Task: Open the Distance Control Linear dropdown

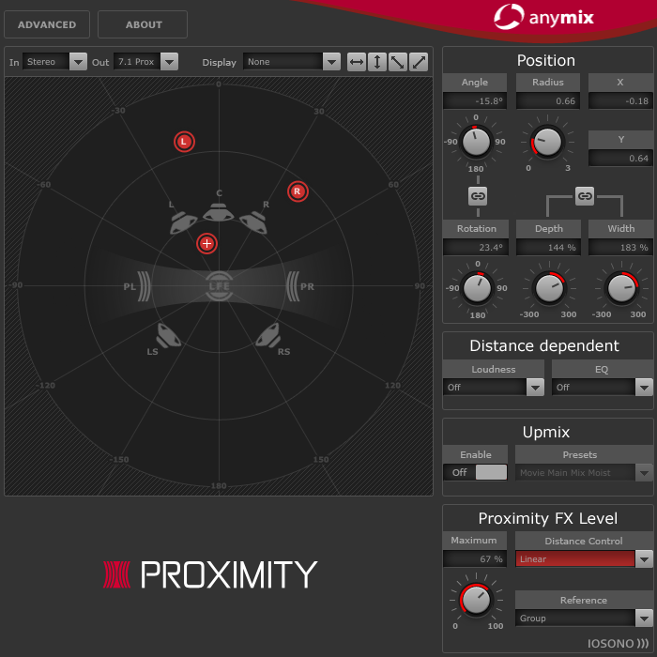Action: coord(584,559)
